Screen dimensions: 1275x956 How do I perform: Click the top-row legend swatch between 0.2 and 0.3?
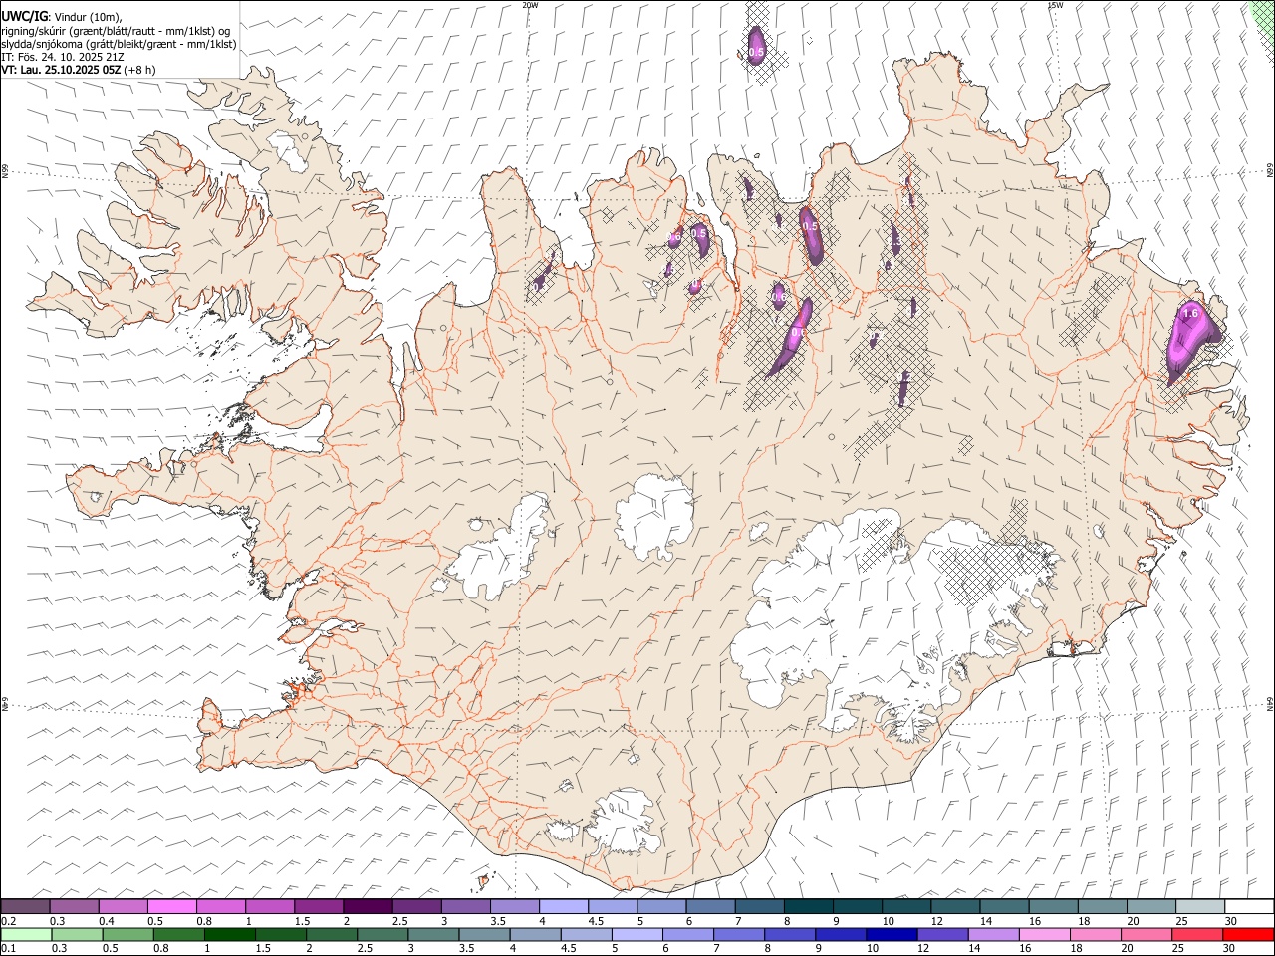(x=25, y=906)
